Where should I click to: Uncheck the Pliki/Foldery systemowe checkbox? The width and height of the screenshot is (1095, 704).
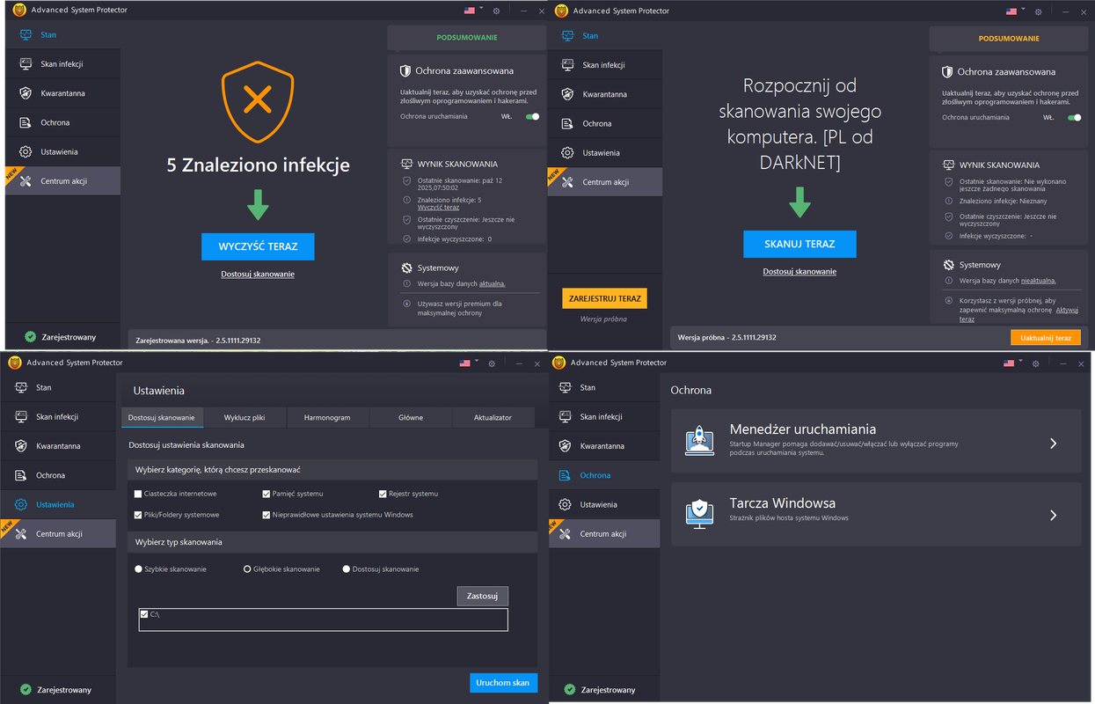pos(138,515)
